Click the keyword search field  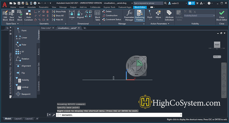coord(148,3)
